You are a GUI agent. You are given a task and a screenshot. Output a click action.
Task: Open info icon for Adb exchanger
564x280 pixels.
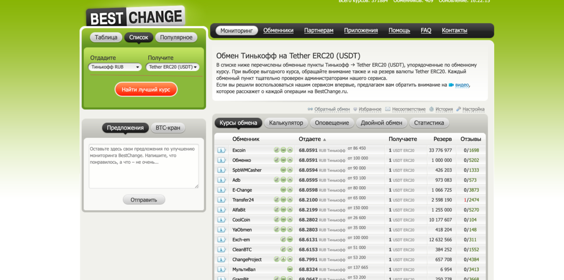tap(221, 180)
